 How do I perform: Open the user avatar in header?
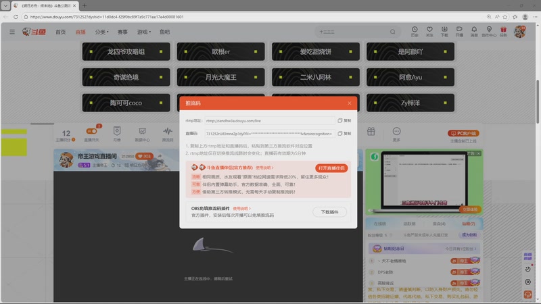(519, 32)
